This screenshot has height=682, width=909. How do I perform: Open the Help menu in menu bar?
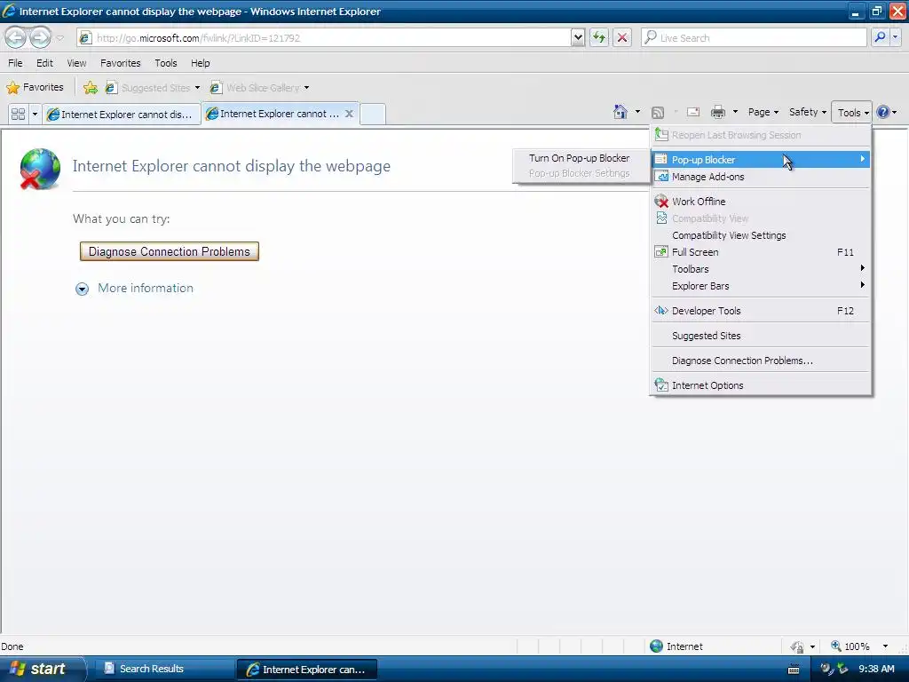pyautogui.click(x=201, y=63)
